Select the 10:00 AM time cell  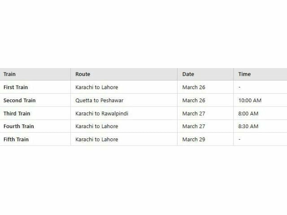click(250, 100)
